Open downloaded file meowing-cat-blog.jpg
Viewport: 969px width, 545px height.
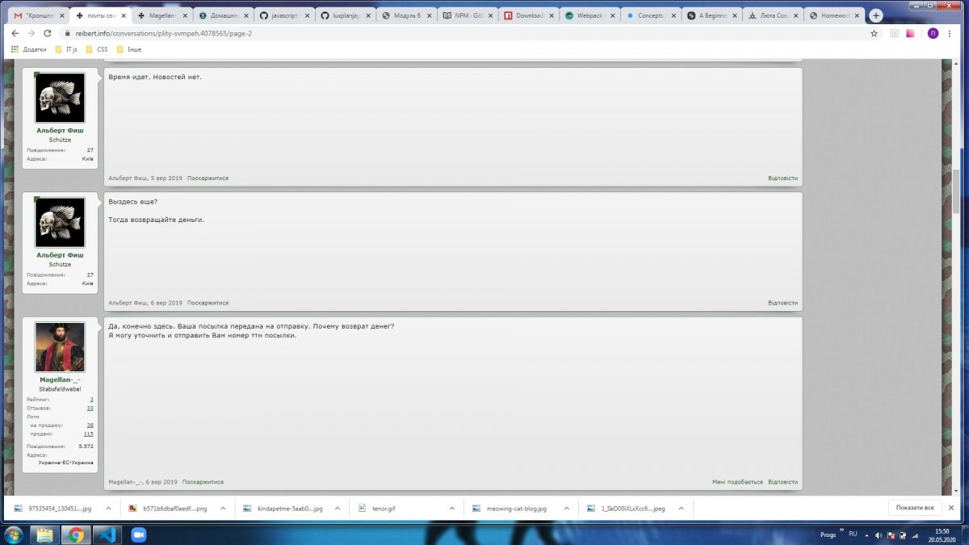click(510, 509)
